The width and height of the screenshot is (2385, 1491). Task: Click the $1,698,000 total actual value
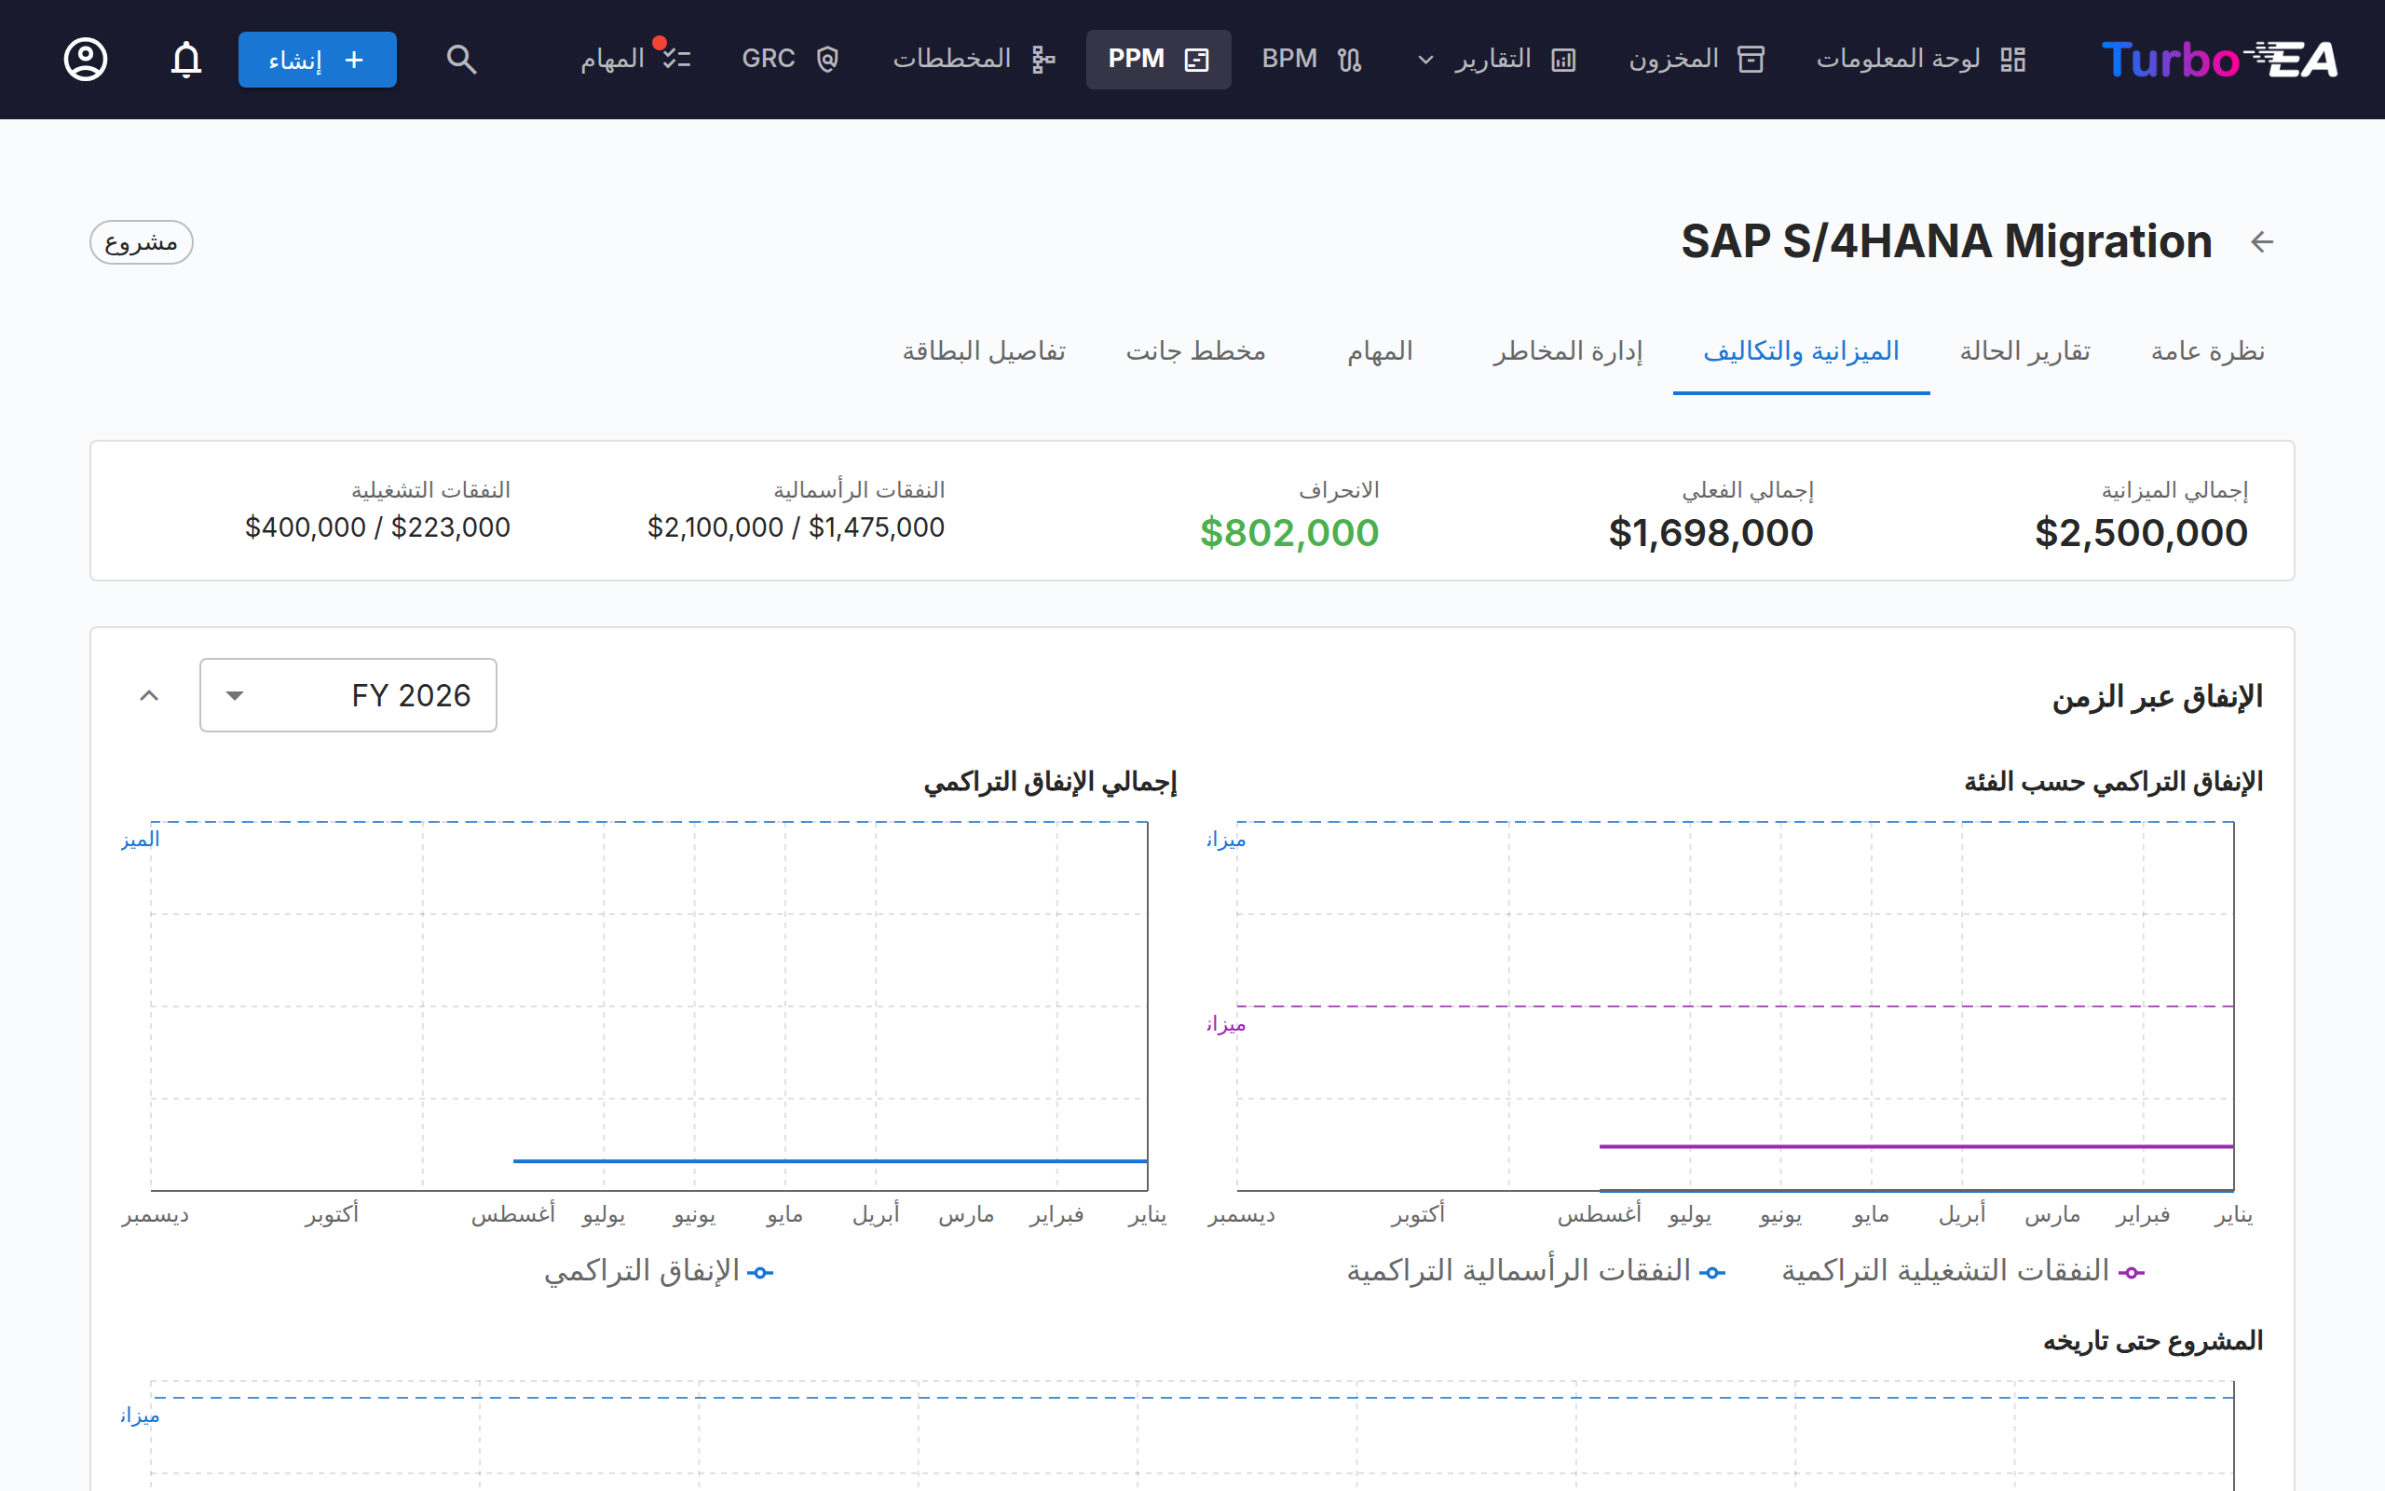(1710, 532)
